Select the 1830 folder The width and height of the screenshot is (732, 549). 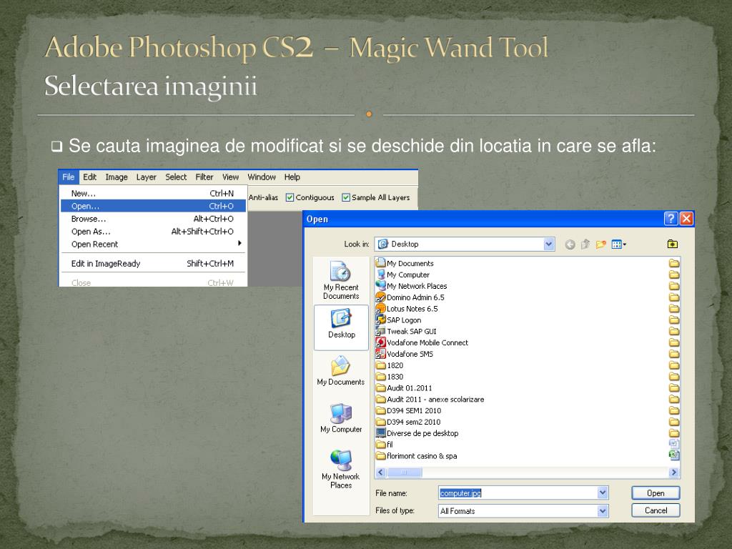click(390, 376)
